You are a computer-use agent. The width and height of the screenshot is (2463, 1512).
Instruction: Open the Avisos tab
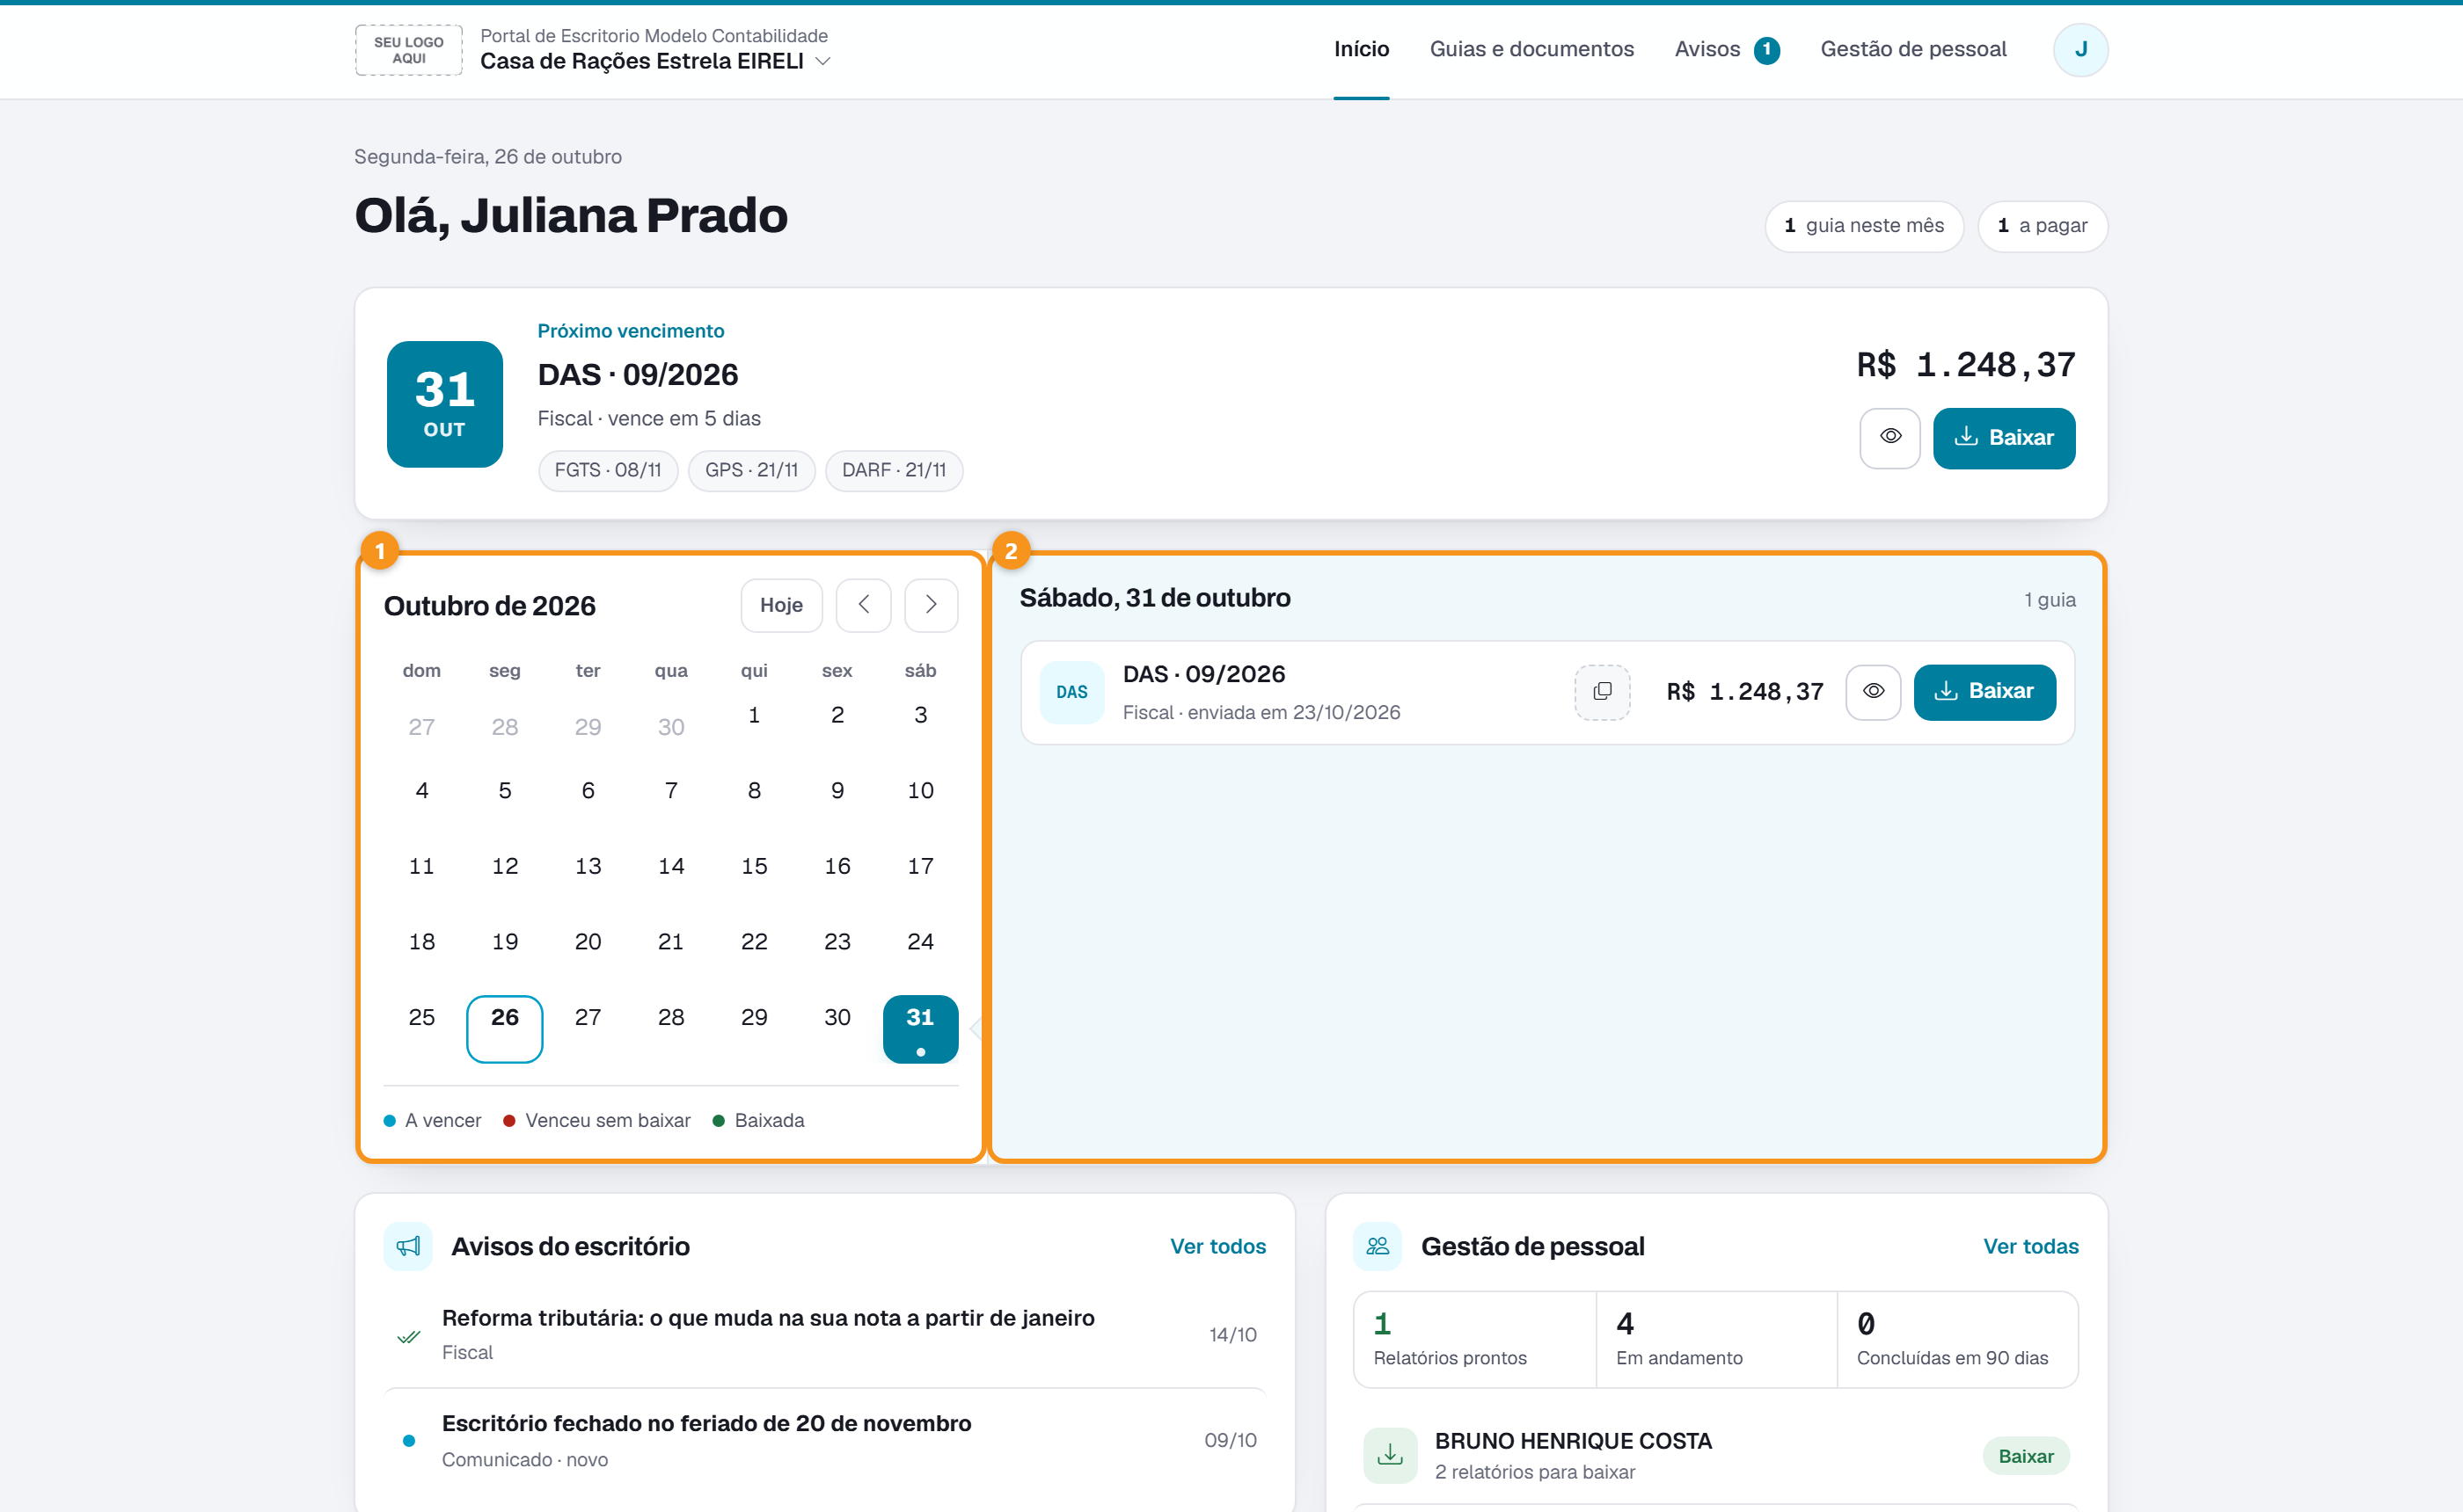(1707, 49)
